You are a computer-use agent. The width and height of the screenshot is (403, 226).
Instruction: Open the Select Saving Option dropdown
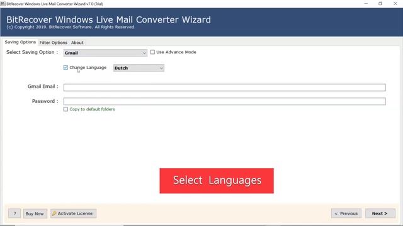(x=105, y=53)
